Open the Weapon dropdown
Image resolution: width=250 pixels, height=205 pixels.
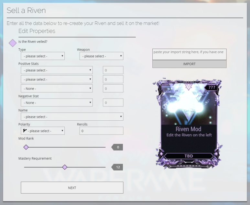tap(101, 56)
